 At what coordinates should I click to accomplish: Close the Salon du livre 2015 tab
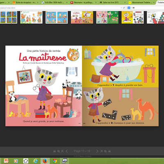click(125, 2)
